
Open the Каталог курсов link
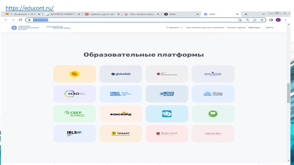pyautogui.click(x=236, y=27)
